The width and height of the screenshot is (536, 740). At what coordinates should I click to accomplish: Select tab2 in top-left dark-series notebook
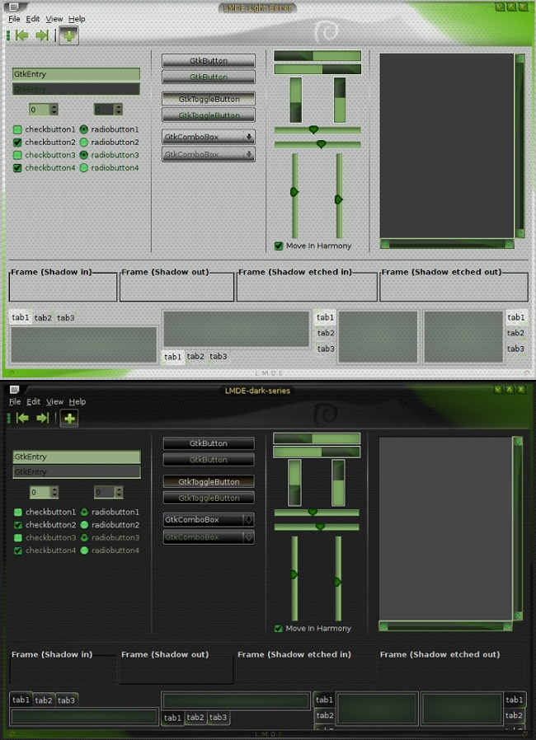tap(44, 700)
